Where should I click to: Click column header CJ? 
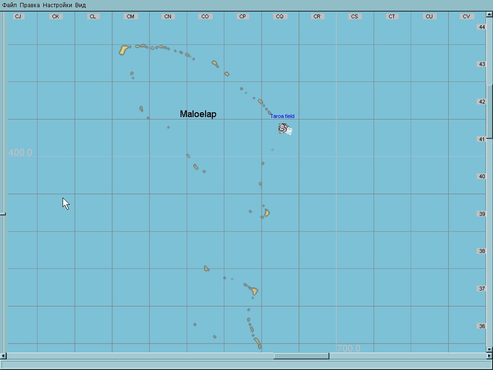pos(18,16)
